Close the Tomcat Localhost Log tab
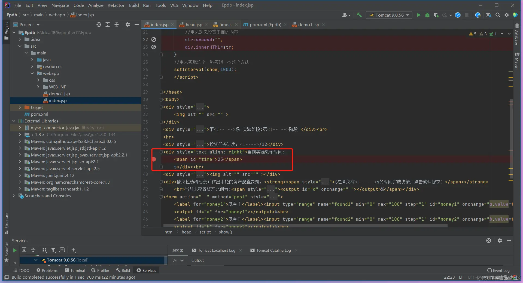 point(241,250)
